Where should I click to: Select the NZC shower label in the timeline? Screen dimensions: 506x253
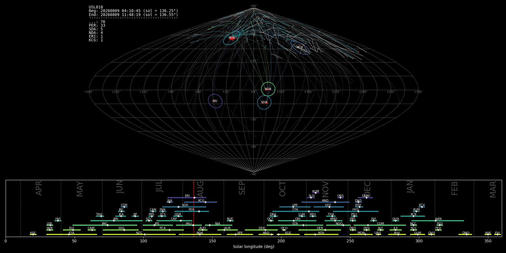[x=139, y=233]
